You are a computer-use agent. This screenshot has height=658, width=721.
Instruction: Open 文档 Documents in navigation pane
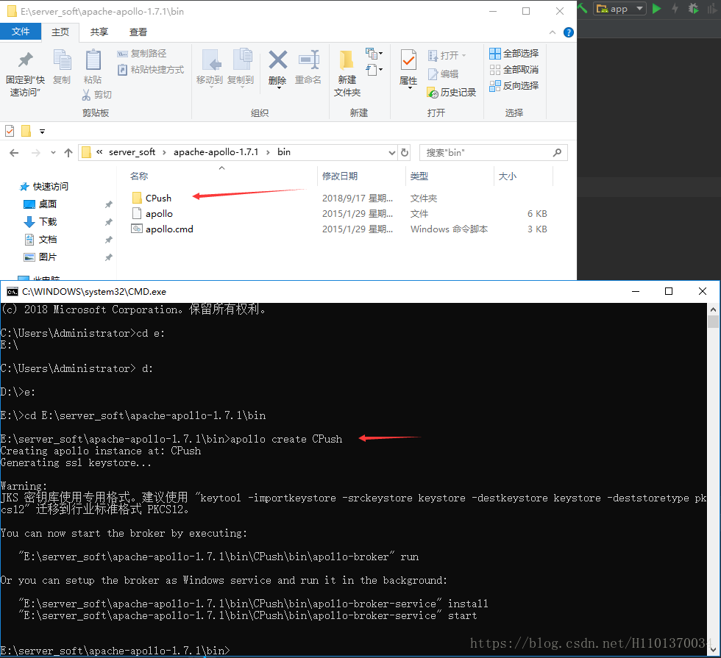[x=48, y=240]
